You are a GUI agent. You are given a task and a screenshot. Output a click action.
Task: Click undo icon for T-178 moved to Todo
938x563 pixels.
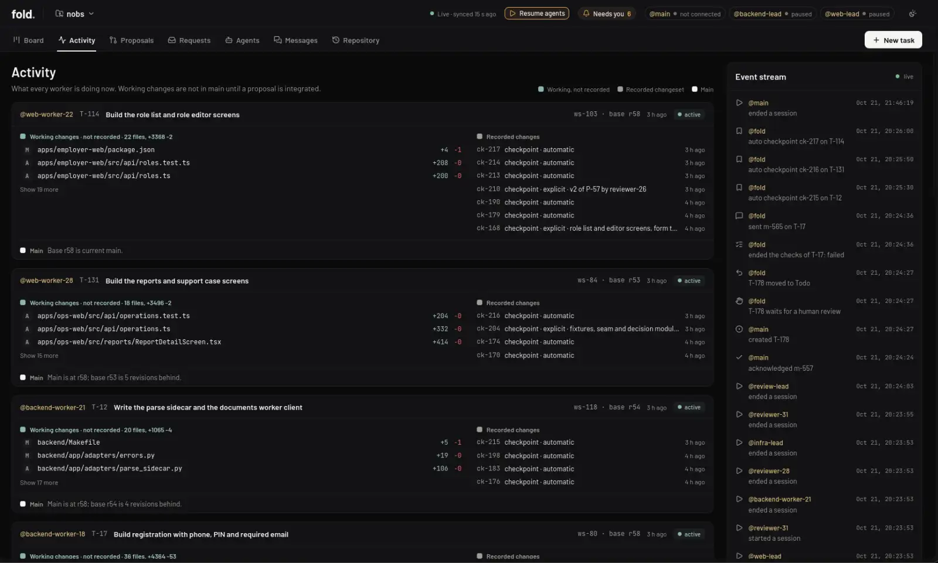click(x=739, y=273)
